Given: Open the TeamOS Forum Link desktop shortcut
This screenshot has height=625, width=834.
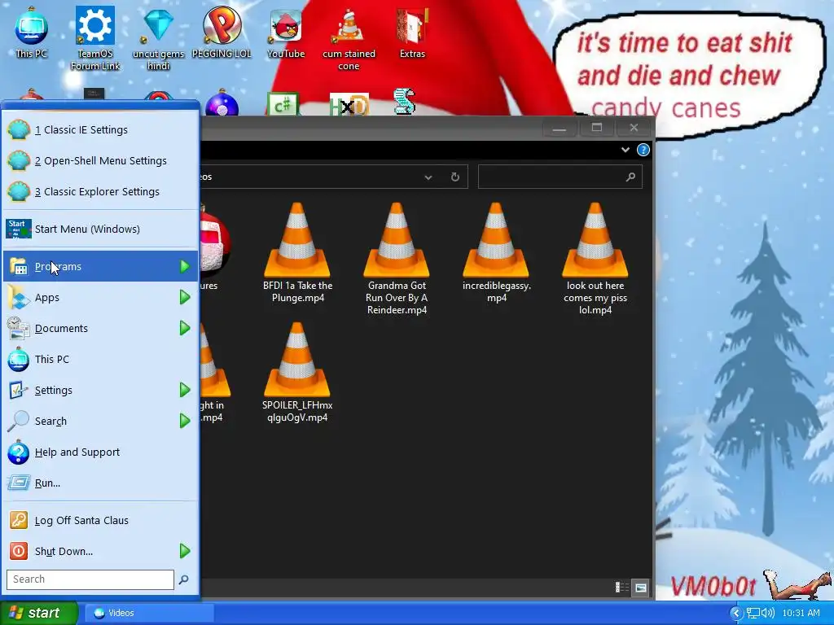Looking at the screenshot, I should pyautogui.click(x=95, y=38).
